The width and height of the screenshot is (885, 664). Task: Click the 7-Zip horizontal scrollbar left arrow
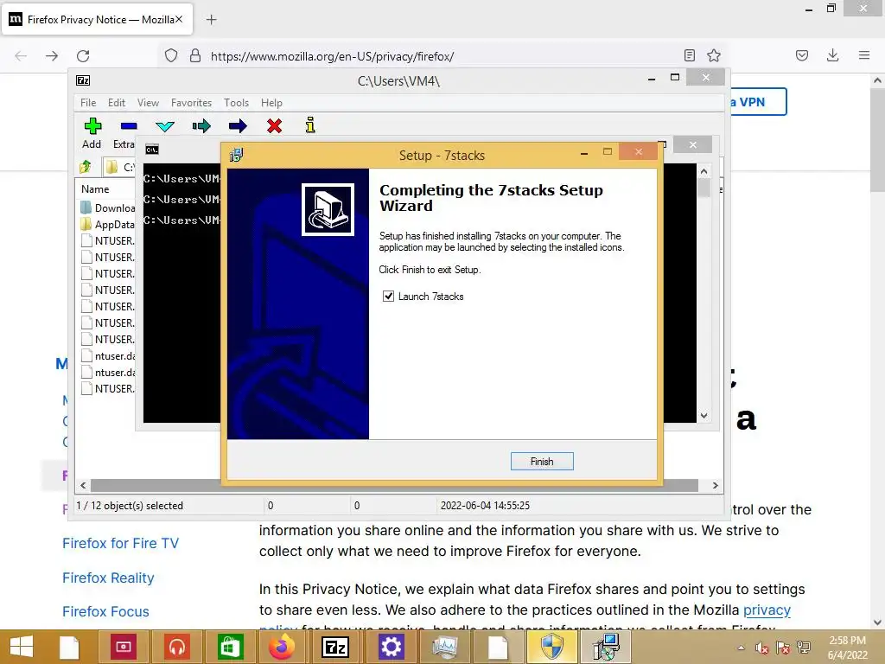[83, 485]
